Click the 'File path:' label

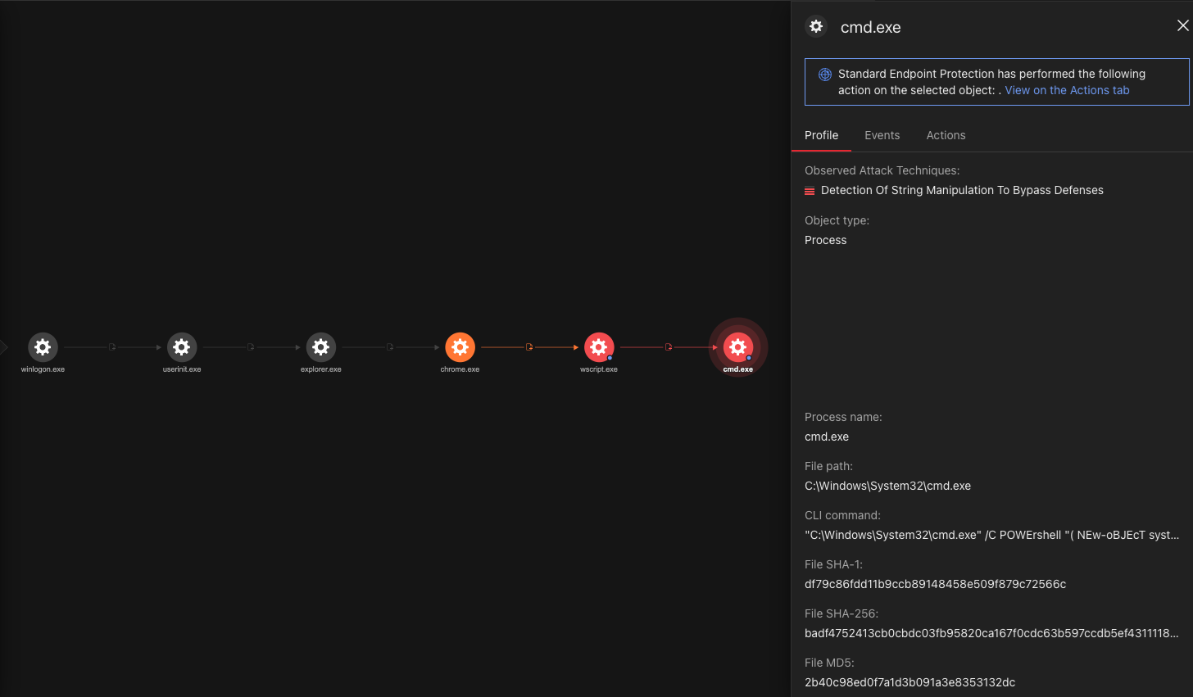click(x=828, y=466)
